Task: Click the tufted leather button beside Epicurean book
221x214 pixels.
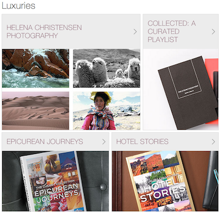Action: [103, 188]
